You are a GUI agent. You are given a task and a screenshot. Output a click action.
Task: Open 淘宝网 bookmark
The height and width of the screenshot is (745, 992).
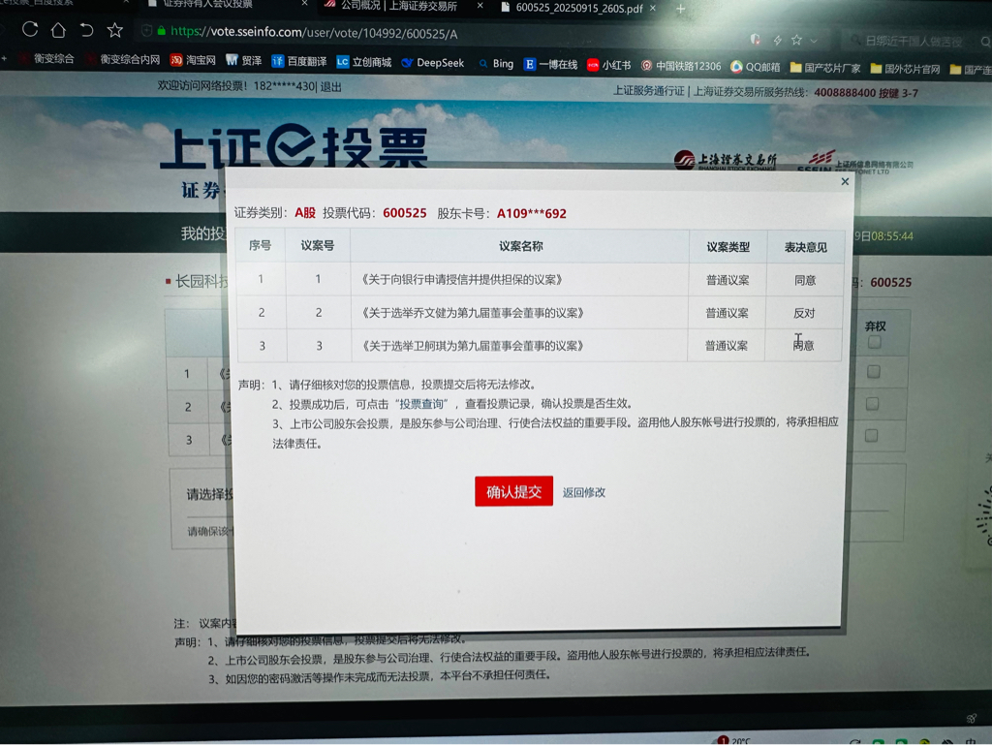click(x=193, y=60)
